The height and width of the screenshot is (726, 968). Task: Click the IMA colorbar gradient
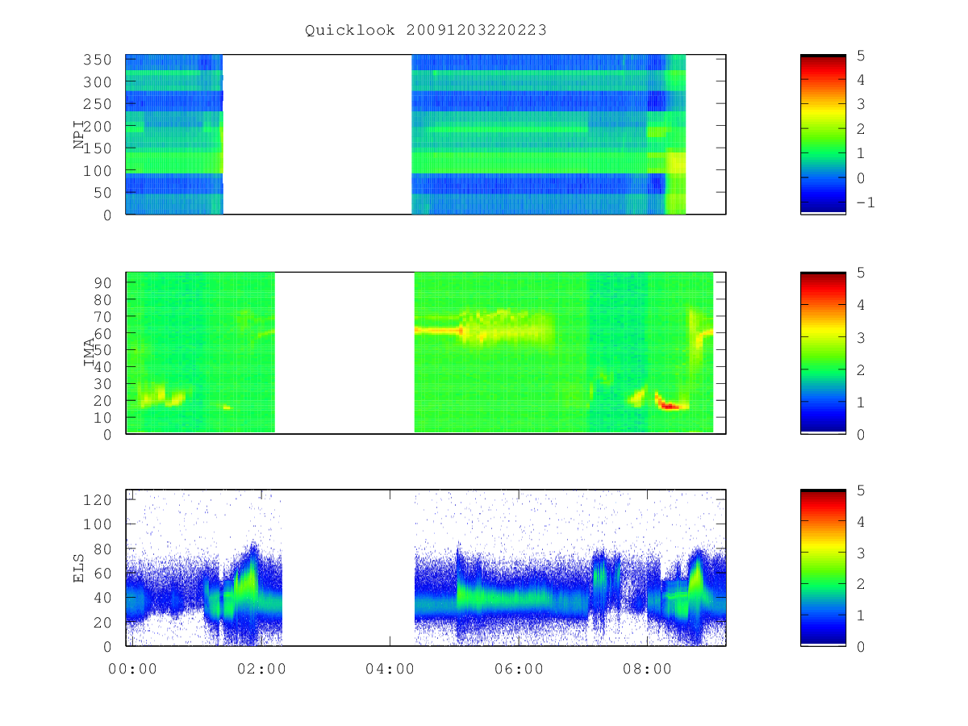[823, 353]
